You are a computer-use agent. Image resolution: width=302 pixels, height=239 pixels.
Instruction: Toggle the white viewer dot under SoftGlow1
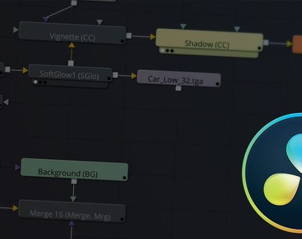click(36, 82)
